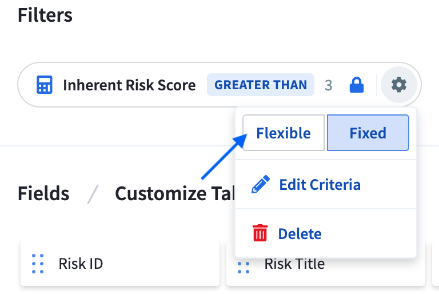This screenshot has width=439, height=294.
Task: Open the gear settings menu for the filter
Action: pyautogui.click(x=398, y=85)
